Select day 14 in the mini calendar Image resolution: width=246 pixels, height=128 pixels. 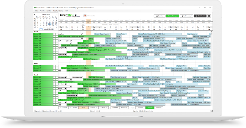[49, 22]
